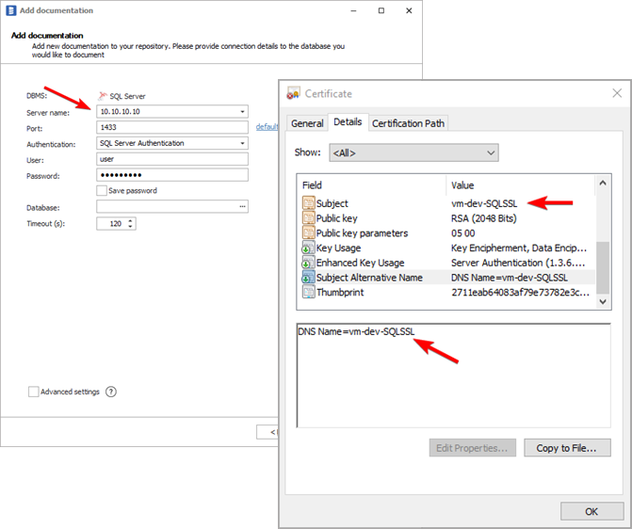This screenshot has height=529, width=632.
Task: Confirm certificate with OK button
Action: [591, 511]
